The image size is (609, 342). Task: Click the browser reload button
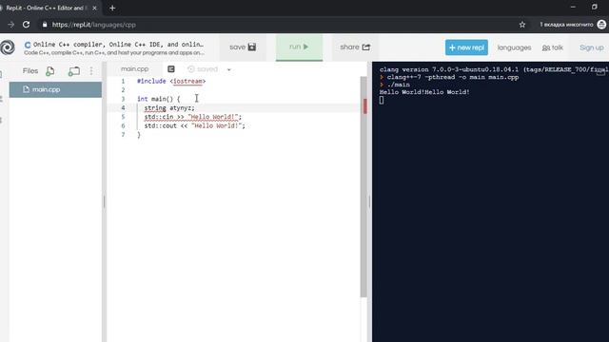26,25
